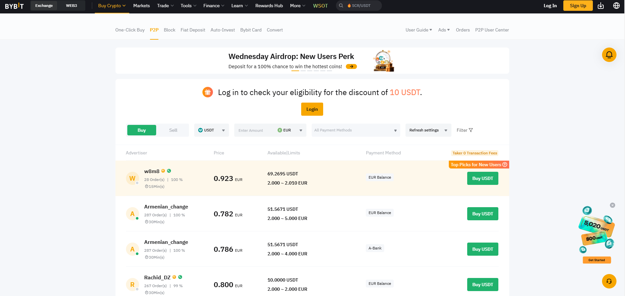This screenshot has width=625, height=296.
Task: Click the verified badge beside w8m8
Action: (x=163, y=171)
